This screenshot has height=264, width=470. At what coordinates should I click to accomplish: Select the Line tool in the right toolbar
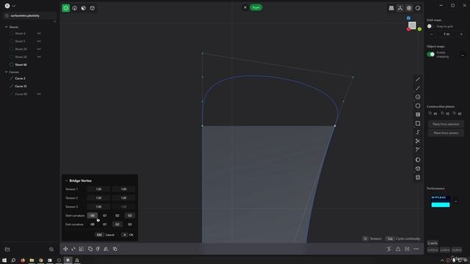point(418,79)
